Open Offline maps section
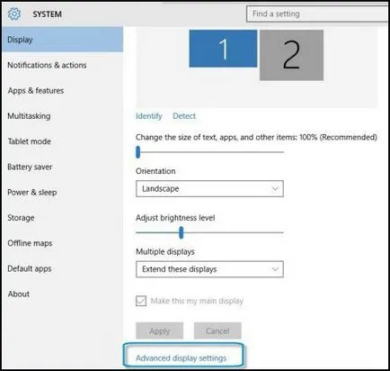Screen dimensions: 390x371 pos(30,243)
